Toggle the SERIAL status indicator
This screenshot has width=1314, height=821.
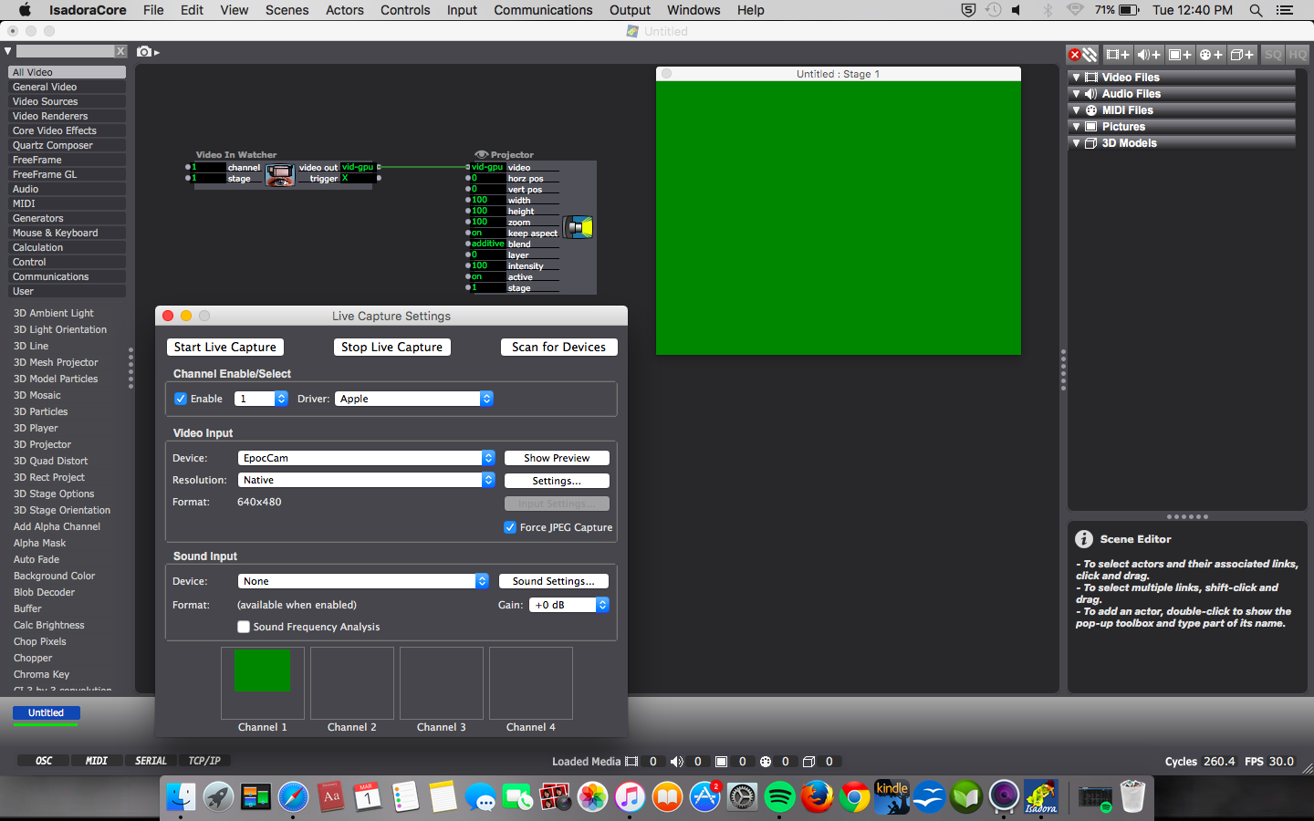(x=151, y=761)
